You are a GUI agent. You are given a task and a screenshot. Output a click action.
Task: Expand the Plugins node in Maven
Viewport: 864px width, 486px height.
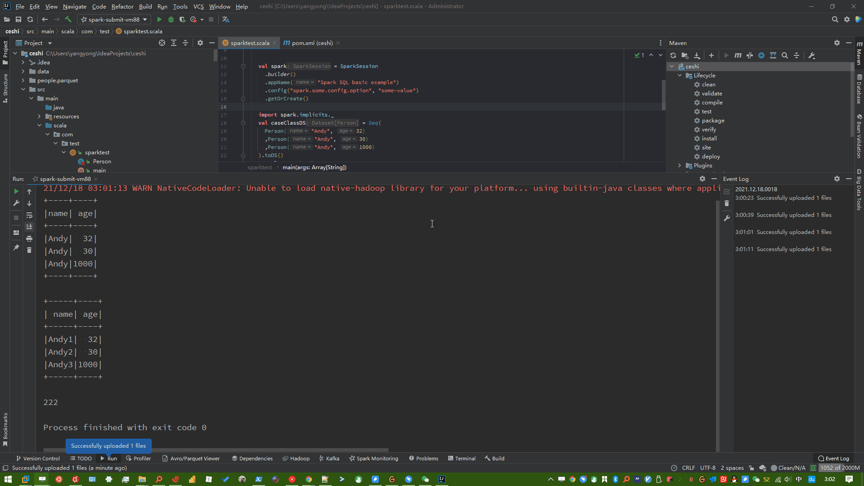(679, 166)
